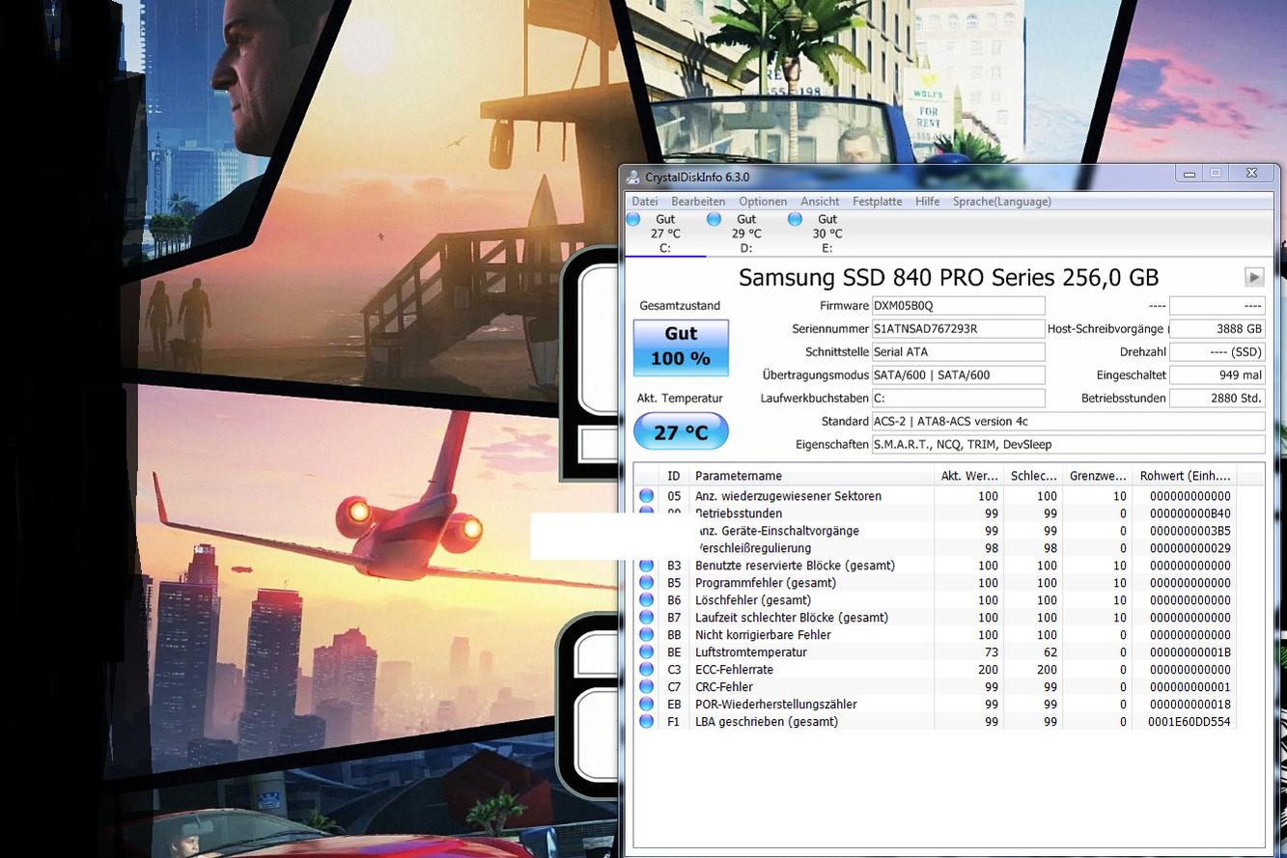
Task: Open the Festplatte menu
Action: pos(877,202)
